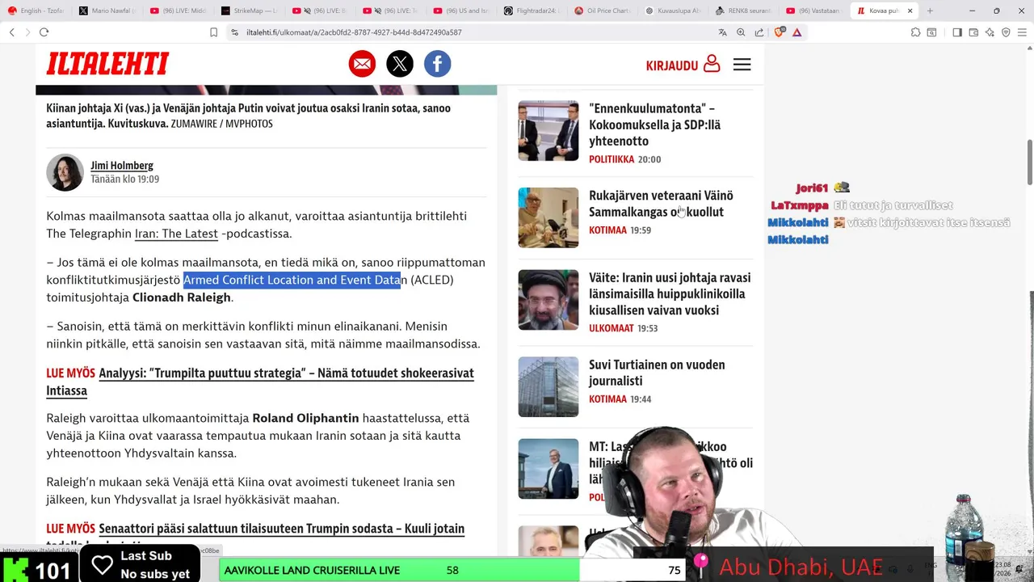Open Brave Rewards triangle icon
The height and width of the screenshot is (582, 1034).
(x=797, y=32)
